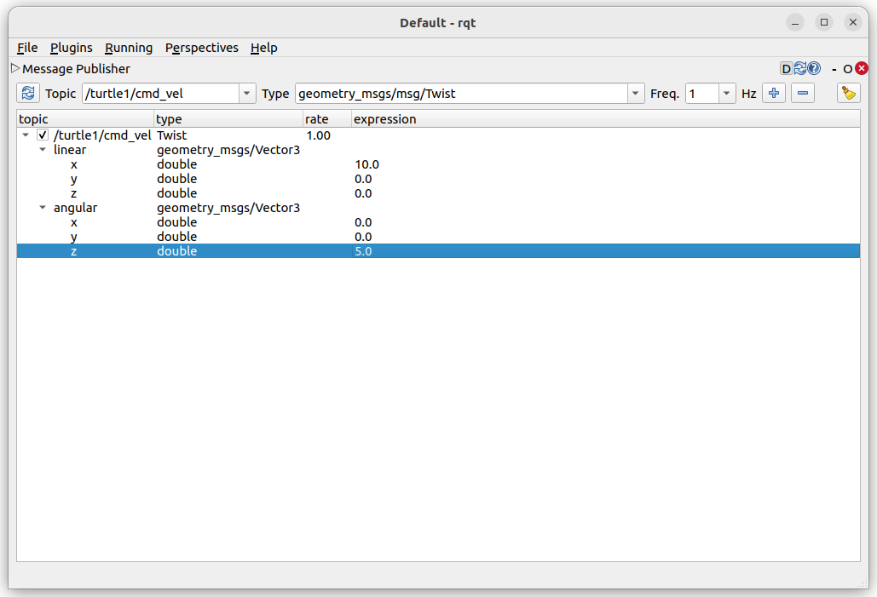The height and width of the screenshot is (597, 877).
Task: Open the File menu
Action: tap(27, 48)
